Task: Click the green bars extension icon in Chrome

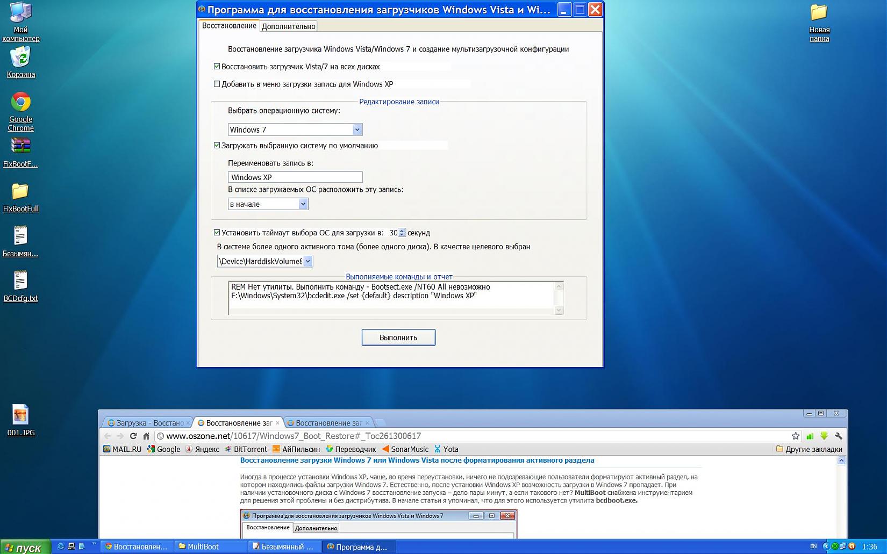Action: [x=810, y=436]
